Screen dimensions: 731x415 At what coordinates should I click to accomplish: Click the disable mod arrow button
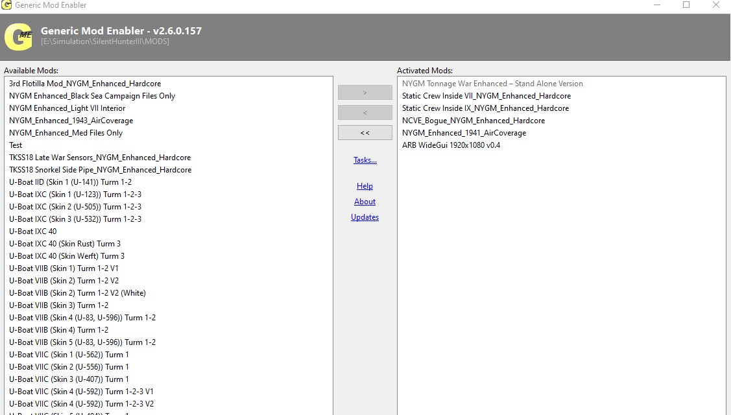tap(365, 112)
